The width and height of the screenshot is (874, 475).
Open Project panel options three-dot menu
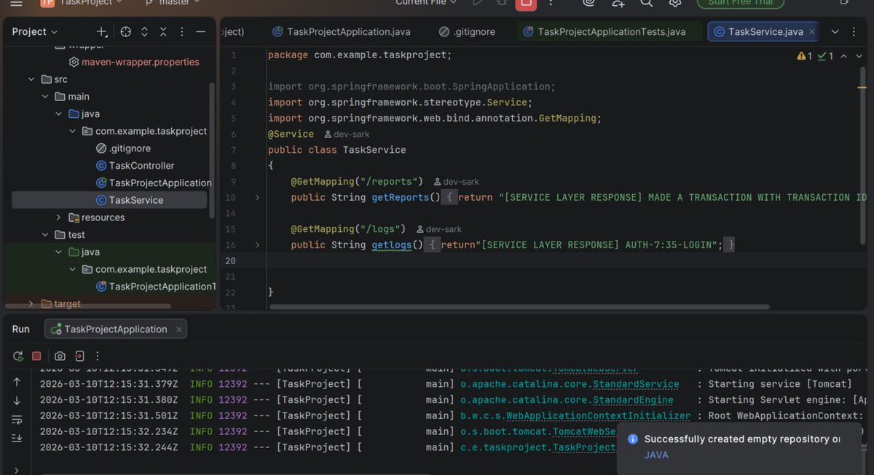[x=181, y=32]
